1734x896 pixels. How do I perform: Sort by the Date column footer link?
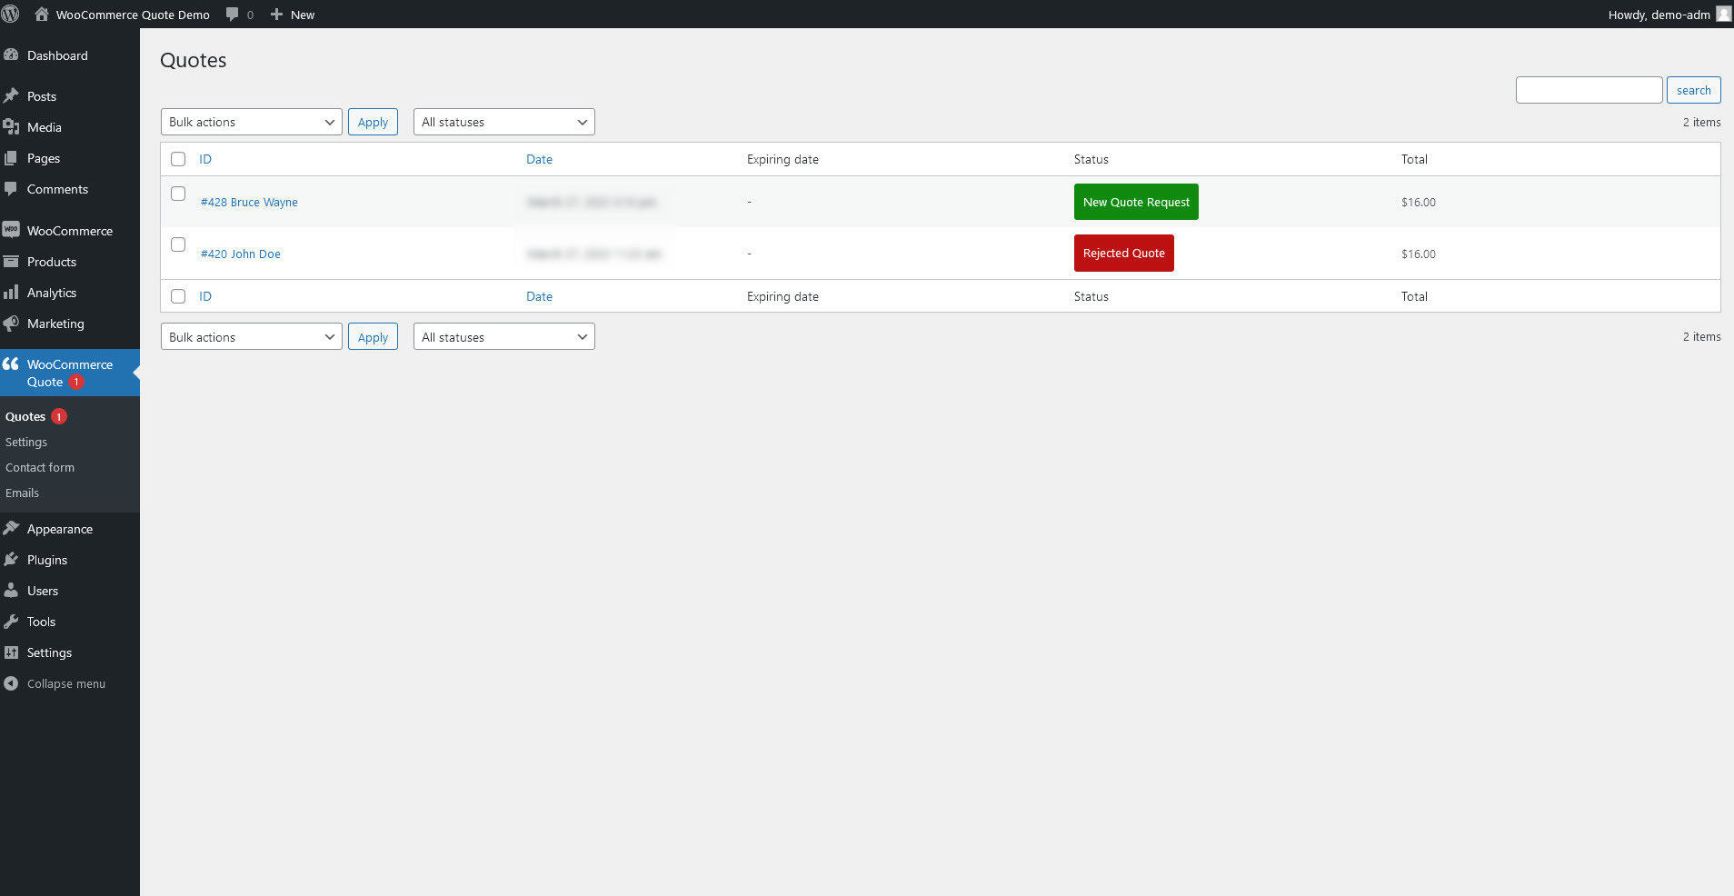tap(539, 296)
